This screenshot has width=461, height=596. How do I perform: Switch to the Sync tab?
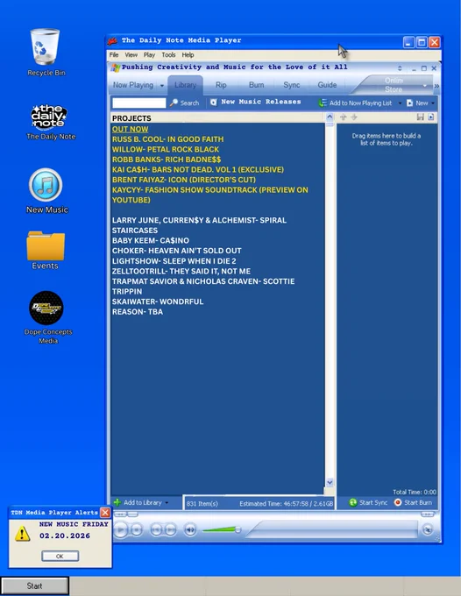pyautogui.click(x=292, y=85)
